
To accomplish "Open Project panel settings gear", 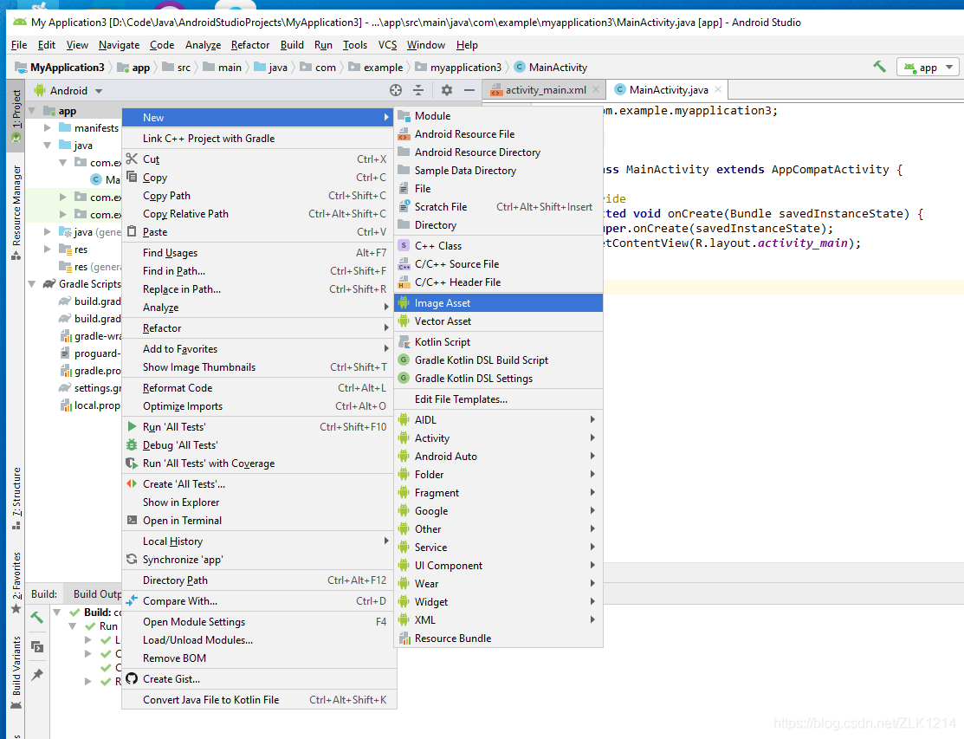I will tap(447, 90).
